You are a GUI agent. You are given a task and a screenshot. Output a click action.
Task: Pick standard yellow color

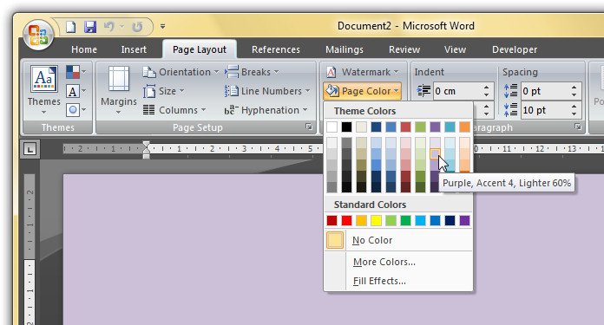(376, 220)
